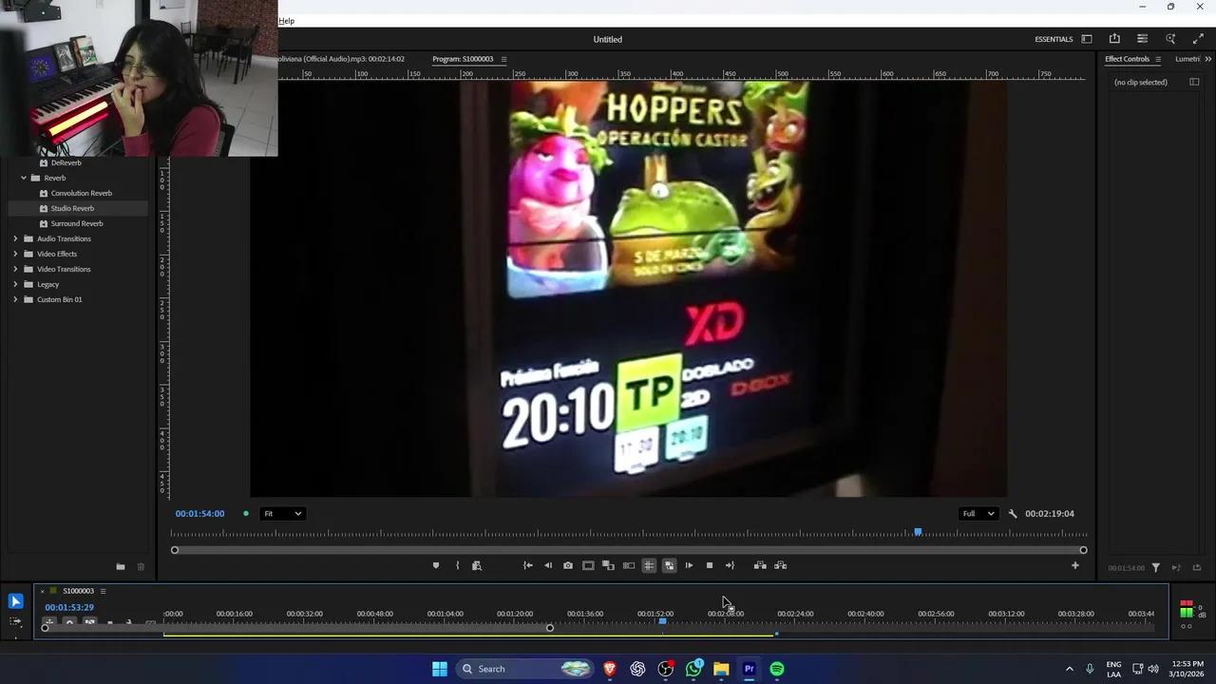
Task: Open the S1000003 timeline panel menu
Action: 103,591
